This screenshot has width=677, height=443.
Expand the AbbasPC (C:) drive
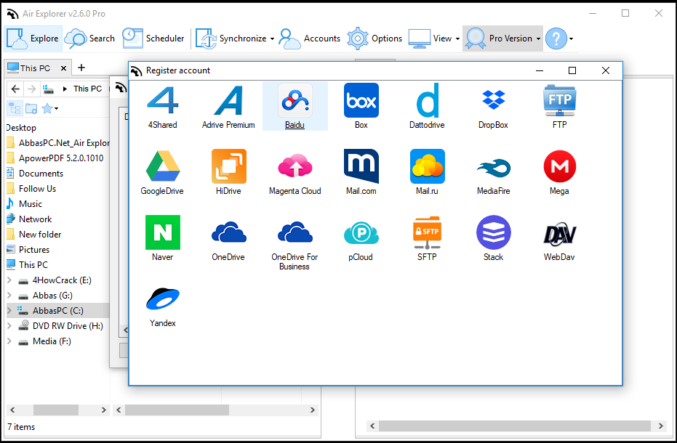tap(9, 310)
